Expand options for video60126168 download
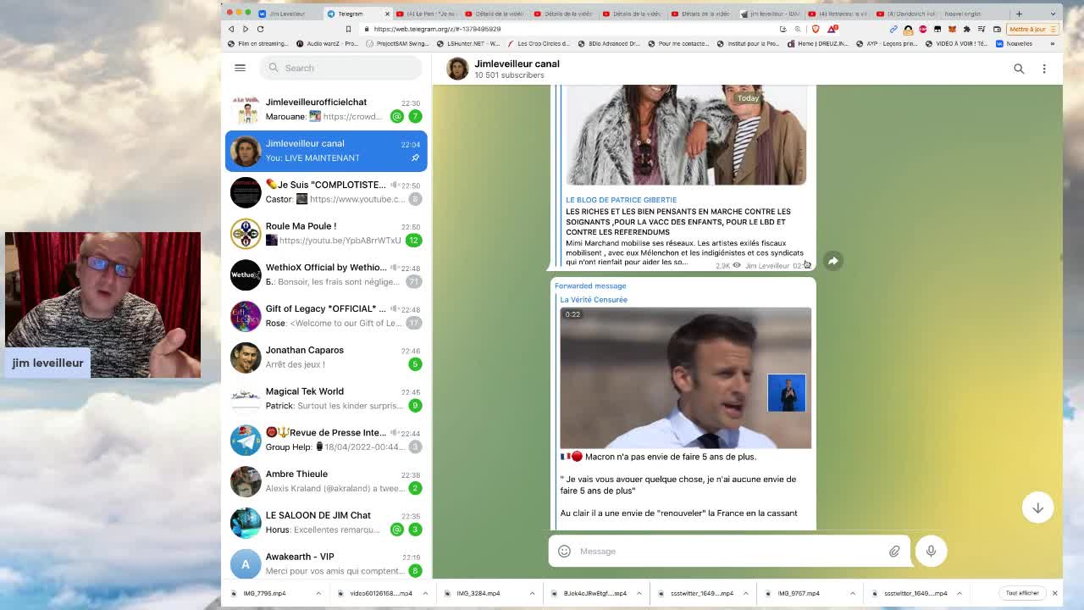 (425, 593)
